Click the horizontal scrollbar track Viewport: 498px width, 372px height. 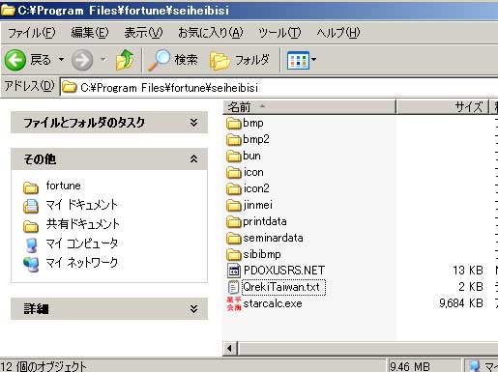tap(367, 349)
